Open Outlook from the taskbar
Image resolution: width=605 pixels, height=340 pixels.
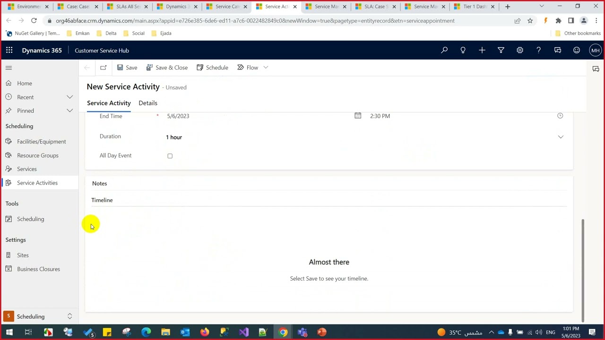tap(185, 332)
